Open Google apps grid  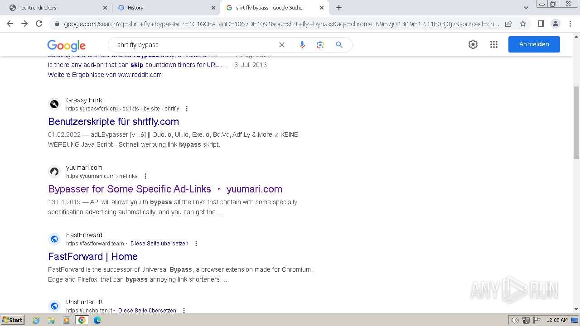[494, 44]
